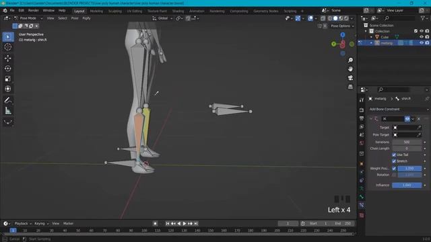Open the Keying dropdown in timeline

41,224
